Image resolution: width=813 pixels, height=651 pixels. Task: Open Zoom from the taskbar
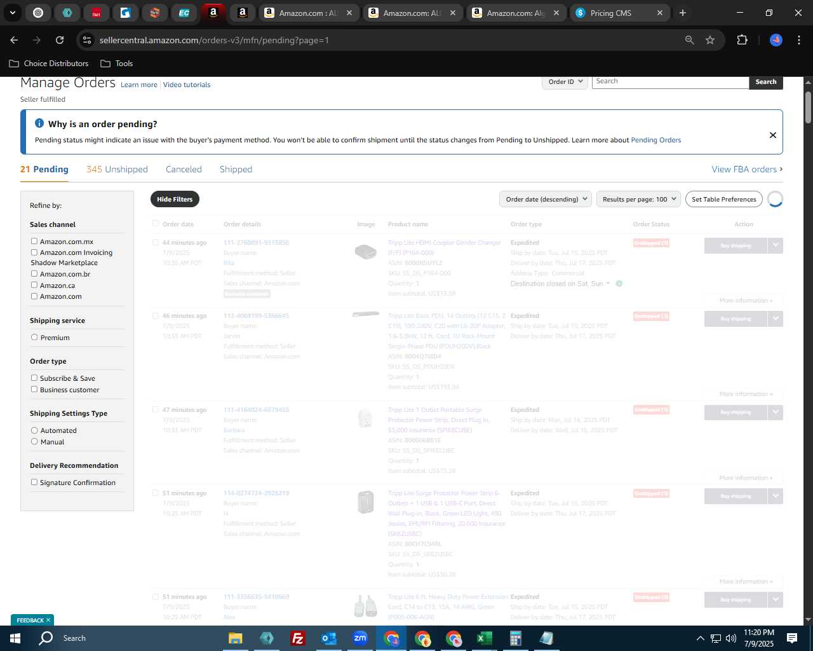click(x=359, y=638)
